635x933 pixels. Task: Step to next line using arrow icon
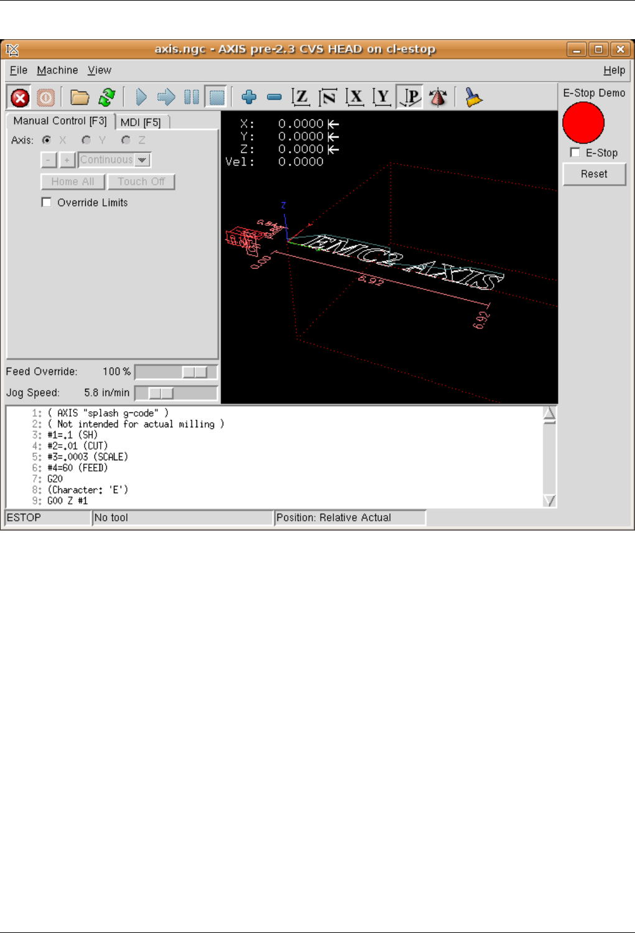(166, 97)
